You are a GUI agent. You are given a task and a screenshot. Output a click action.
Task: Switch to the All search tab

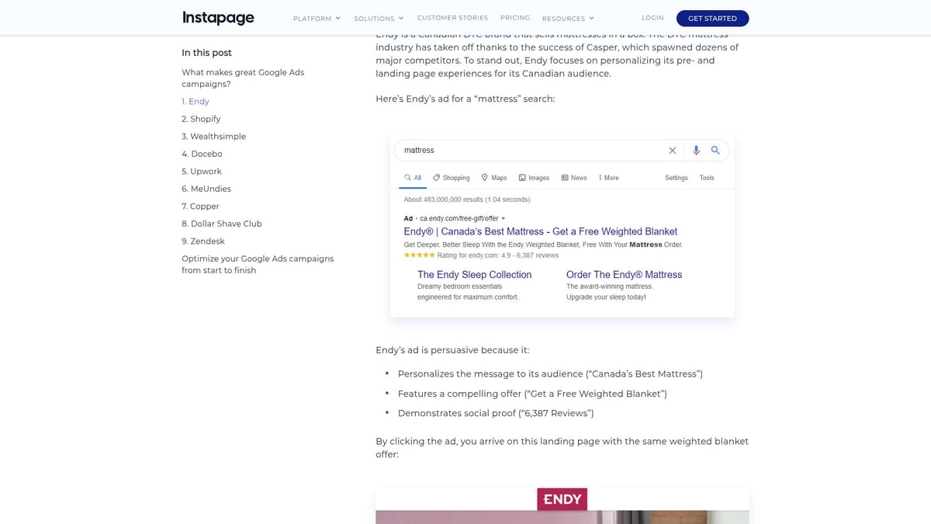coord(413,177)
